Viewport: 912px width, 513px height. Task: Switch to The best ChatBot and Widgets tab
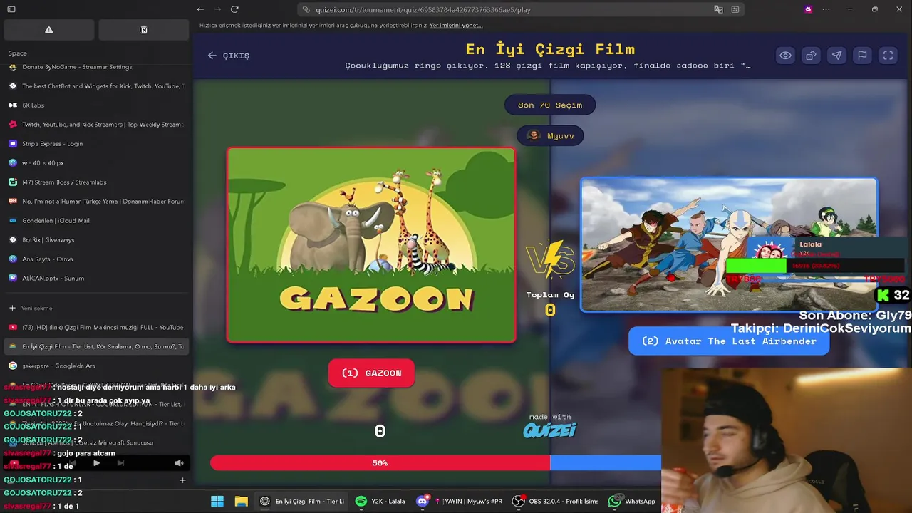[96, 86]
